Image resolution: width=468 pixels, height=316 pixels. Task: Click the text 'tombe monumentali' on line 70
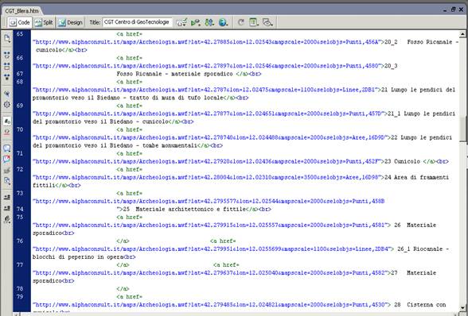pos(170,145)
